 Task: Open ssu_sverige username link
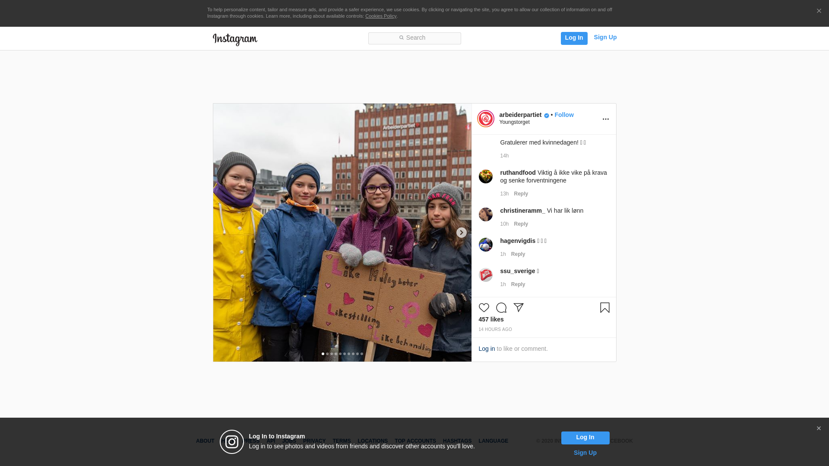pos(518,271)
